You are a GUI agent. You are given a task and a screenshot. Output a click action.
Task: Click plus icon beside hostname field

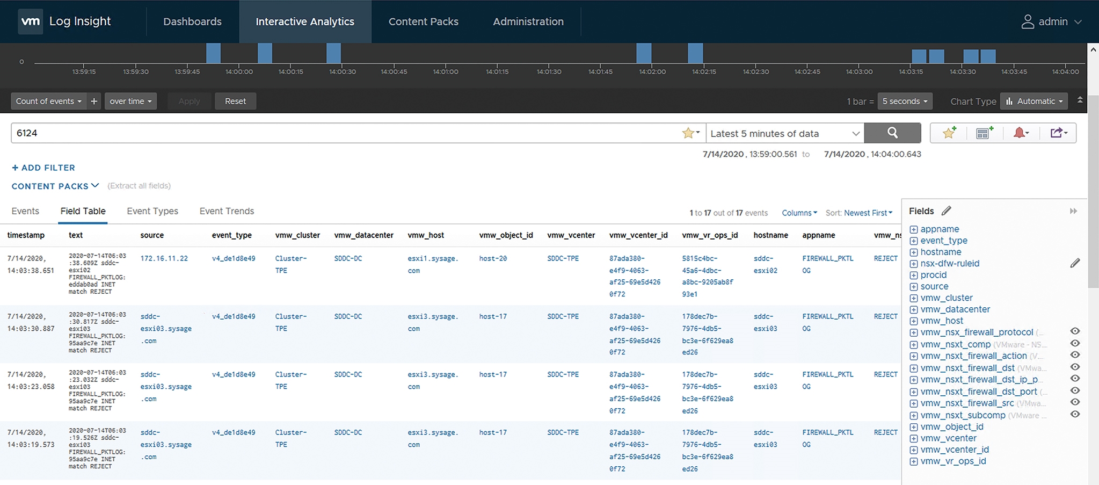pos(914,252)
